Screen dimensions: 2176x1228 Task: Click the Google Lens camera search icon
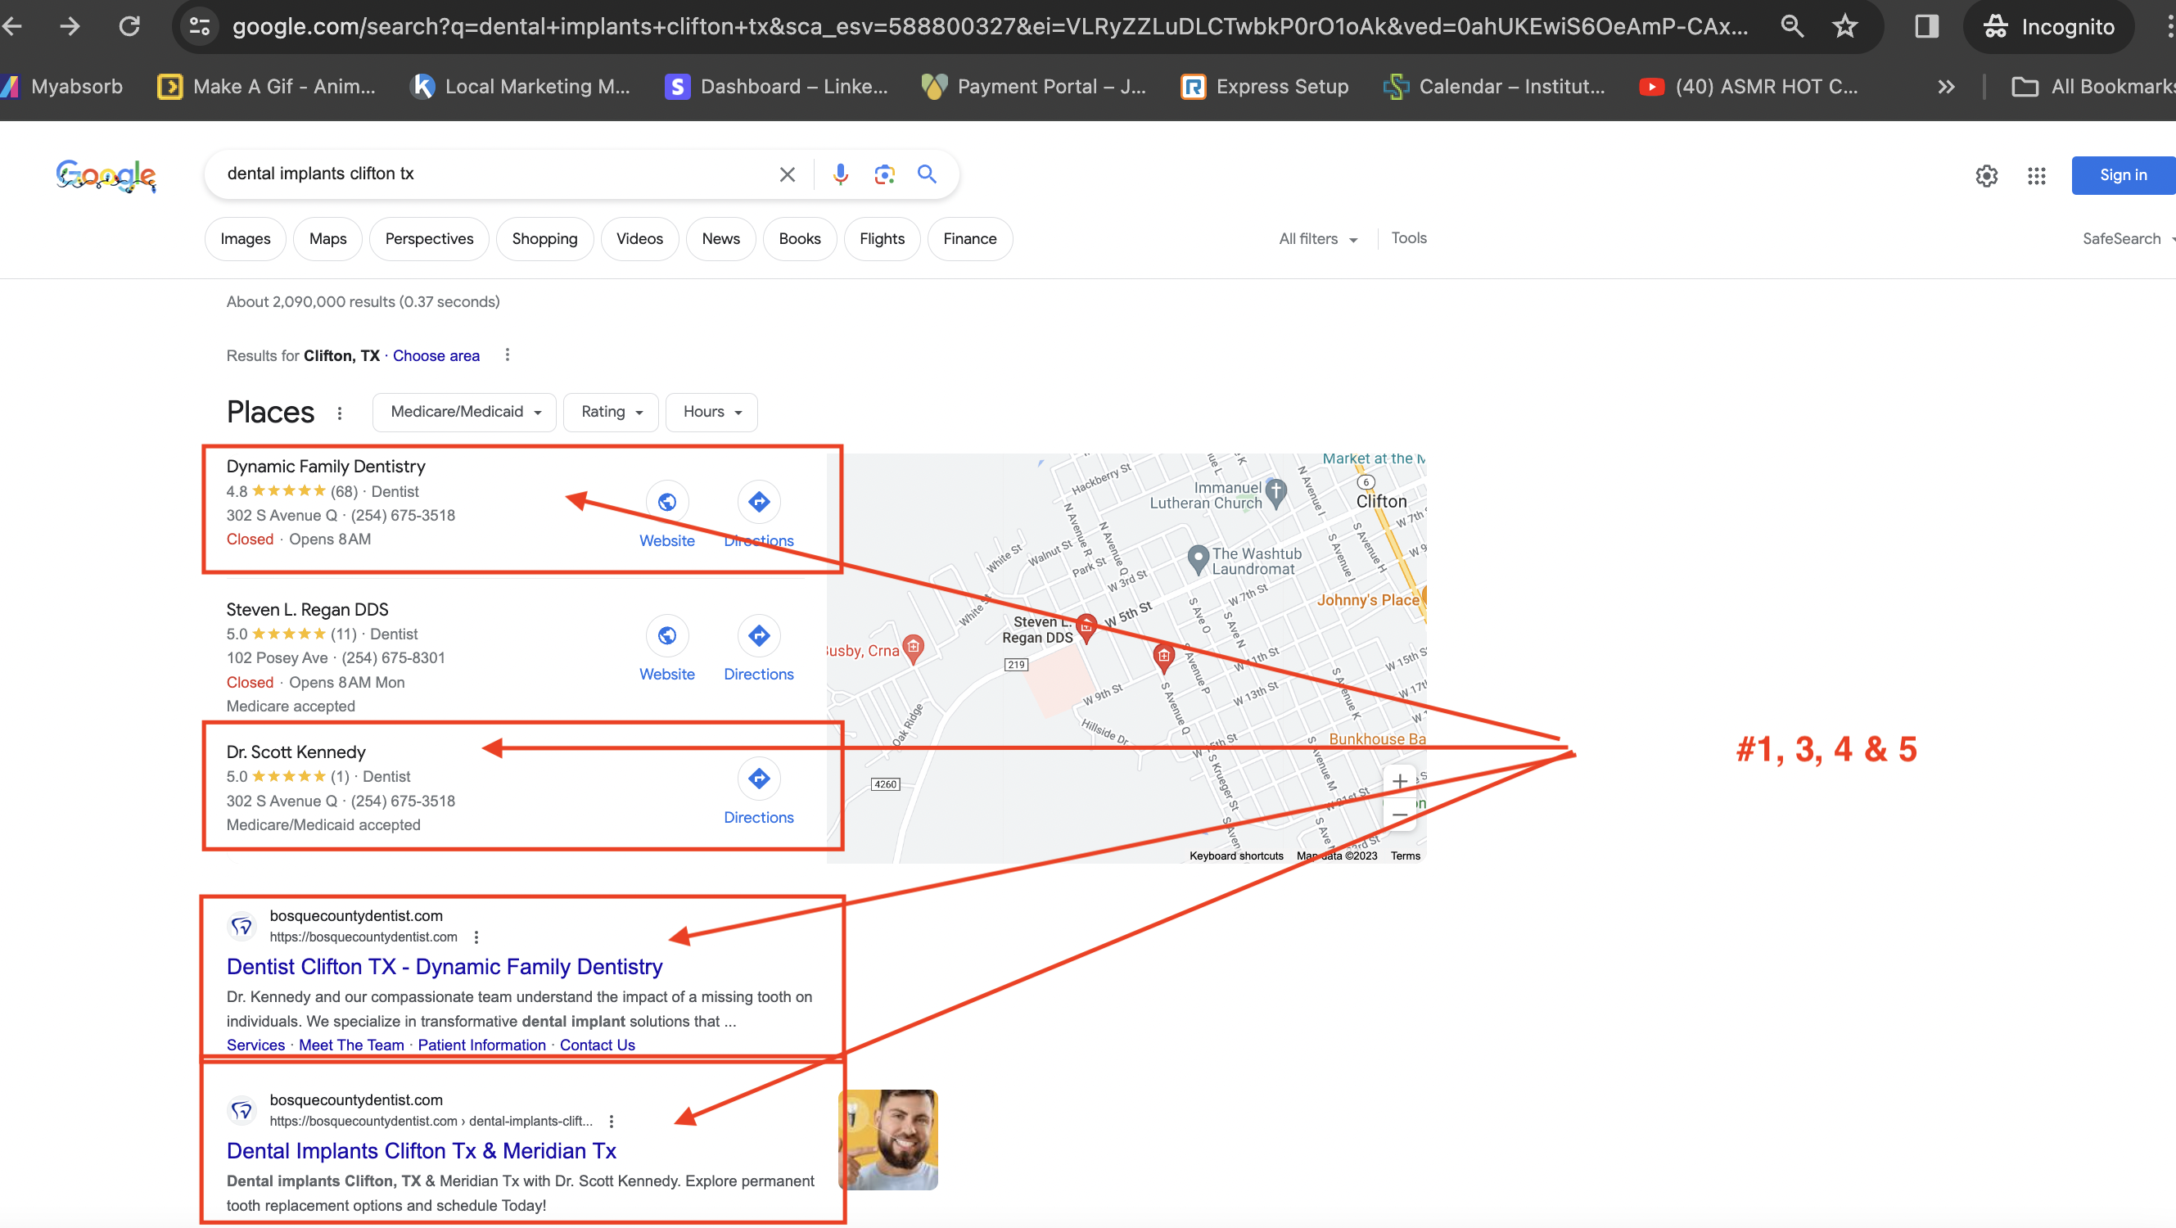pyautogui.click(x=883, y=175)
